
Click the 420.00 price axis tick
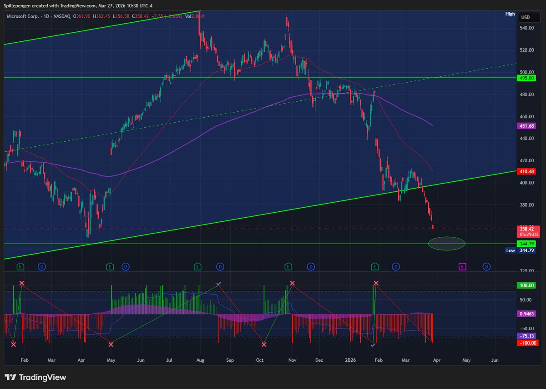[527, 161]
